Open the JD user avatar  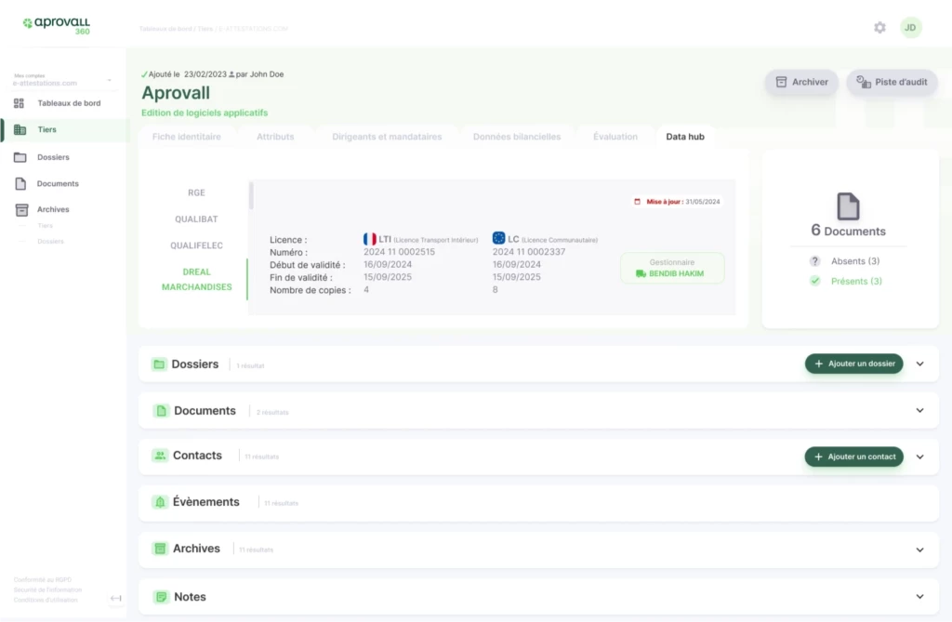(910, 27)
